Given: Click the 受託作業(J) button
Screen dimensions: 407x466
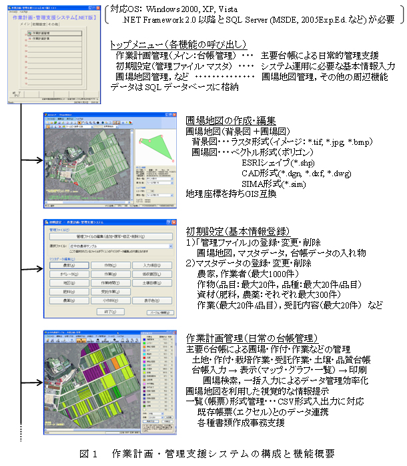Looking at the screenshot, I should [111, 292].
